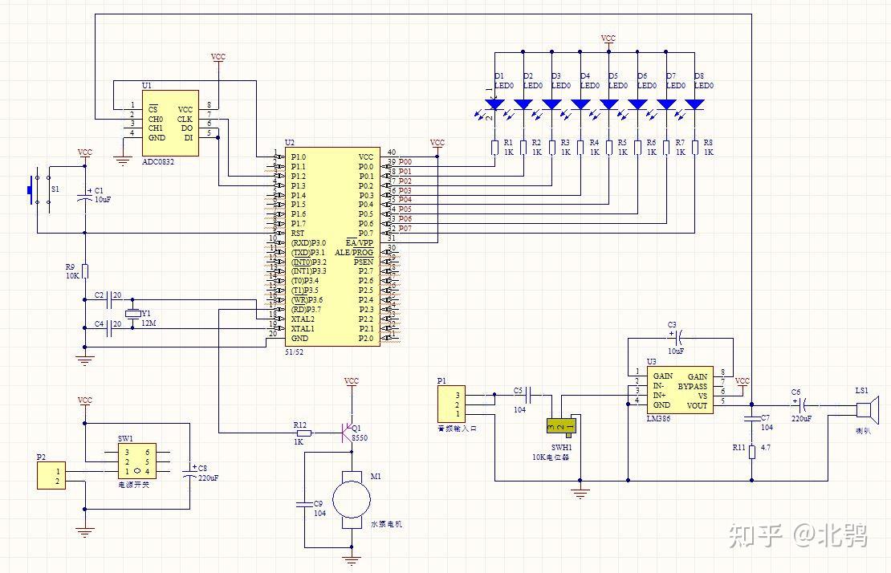Select the D8 LED symbol
Viewport: 891px width, 573px height.
coord(694,104)
